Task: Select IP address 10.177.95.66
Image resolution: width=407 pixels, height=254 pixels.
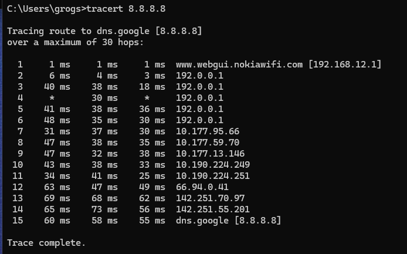Action: [208, 131]
